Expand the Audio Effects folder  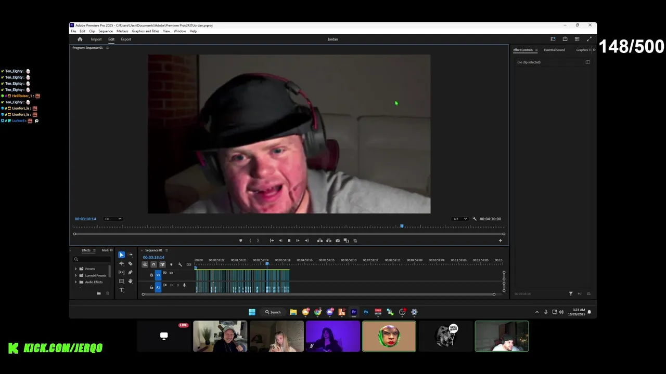[75, 282]
